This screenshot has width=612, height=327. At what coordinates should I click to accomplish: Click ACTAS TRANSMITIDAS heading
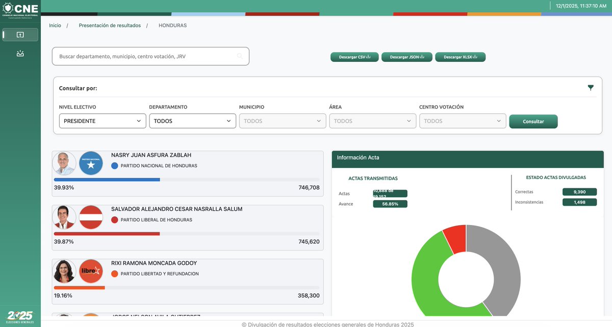tap(373, 179)
